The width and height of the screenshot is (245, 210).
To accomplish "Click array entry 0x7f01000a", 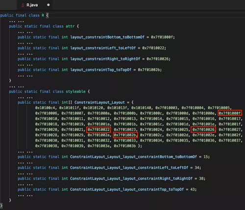I will (98, 113).
